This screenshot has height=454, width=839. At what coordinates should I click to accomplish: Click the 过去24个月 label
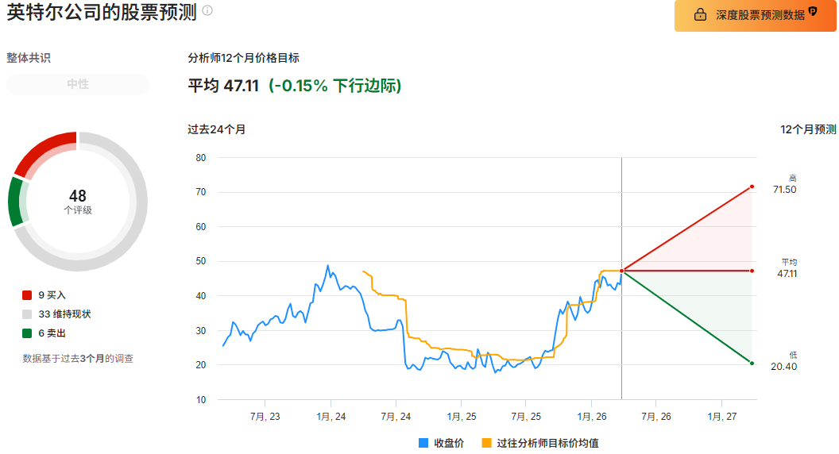click(x=217, y=129)
